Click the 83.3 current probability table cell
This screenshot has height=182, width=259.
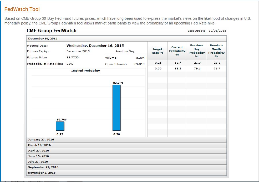click(x=178, y=69)
